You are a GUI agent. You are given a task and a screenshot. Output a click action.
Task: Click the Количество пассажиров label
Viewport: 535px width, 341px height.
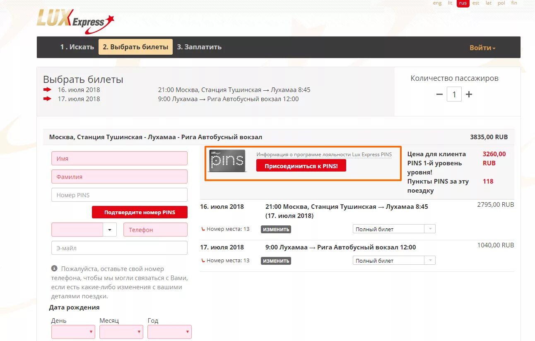pyautogui.click(x=454, y=78)
